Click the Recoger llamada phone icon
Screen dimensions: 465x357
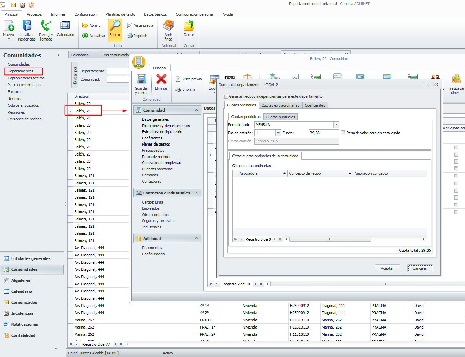pyautogui.click(x=46, y=26)
